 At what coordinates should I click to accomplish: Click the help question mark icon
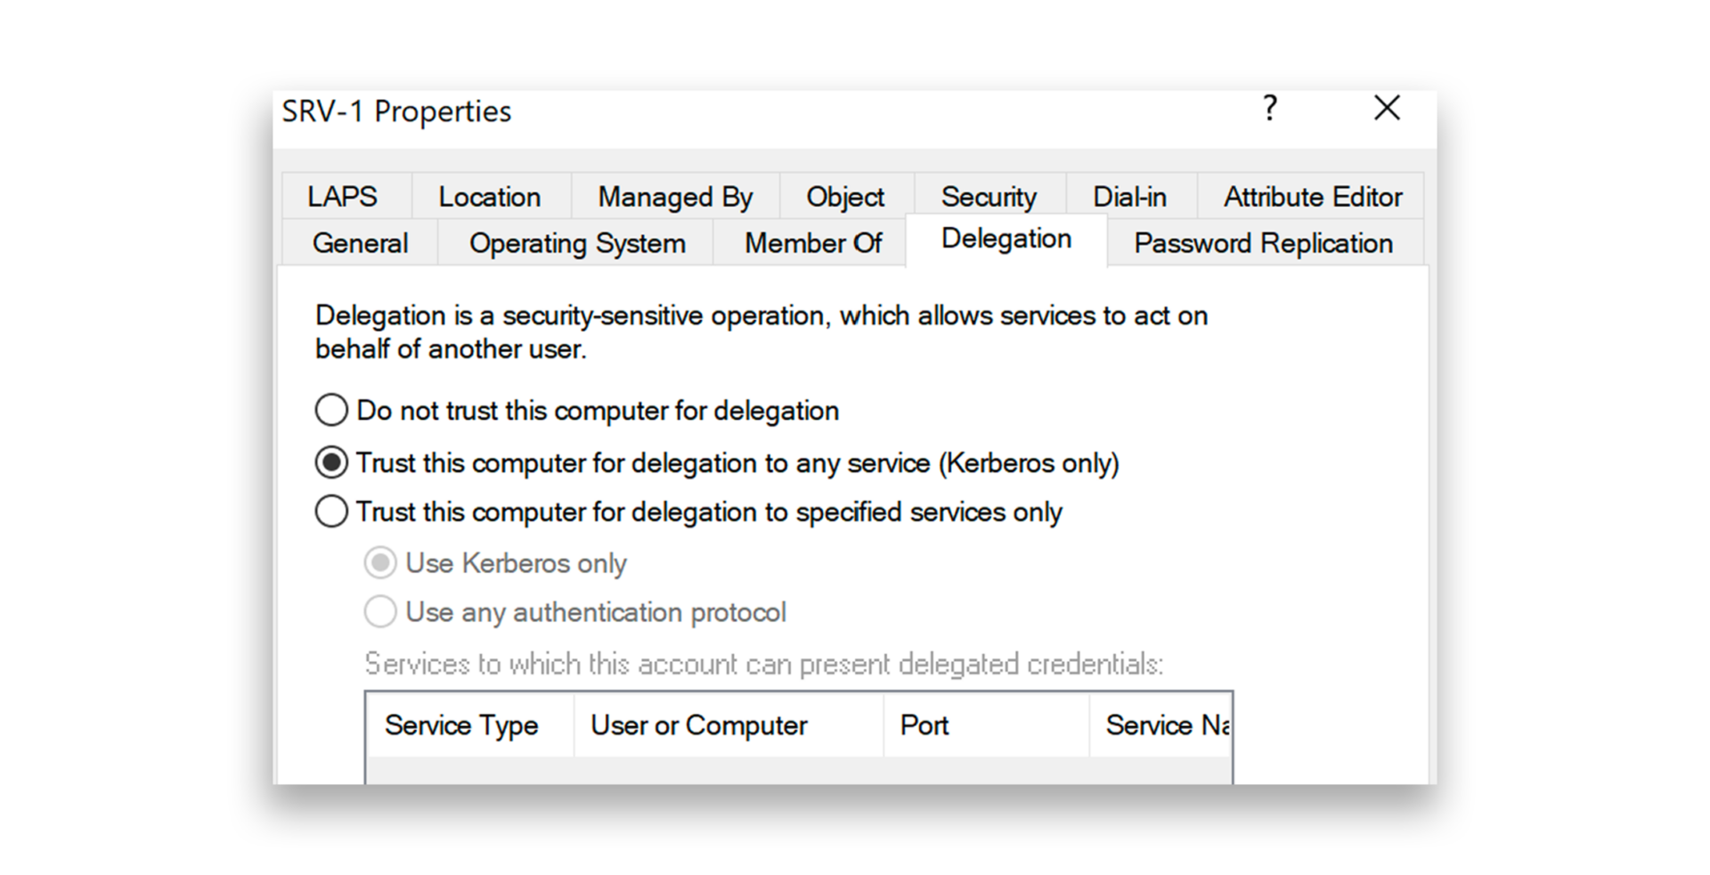[1270, 109]
